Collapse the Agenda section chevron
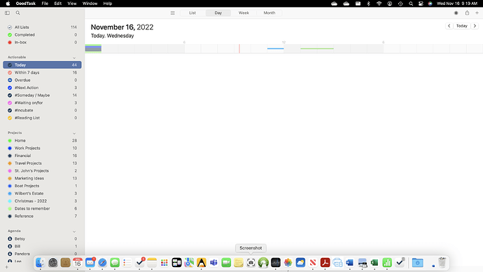This screenshot has height=272, width=483. click(x=74, y=231)
